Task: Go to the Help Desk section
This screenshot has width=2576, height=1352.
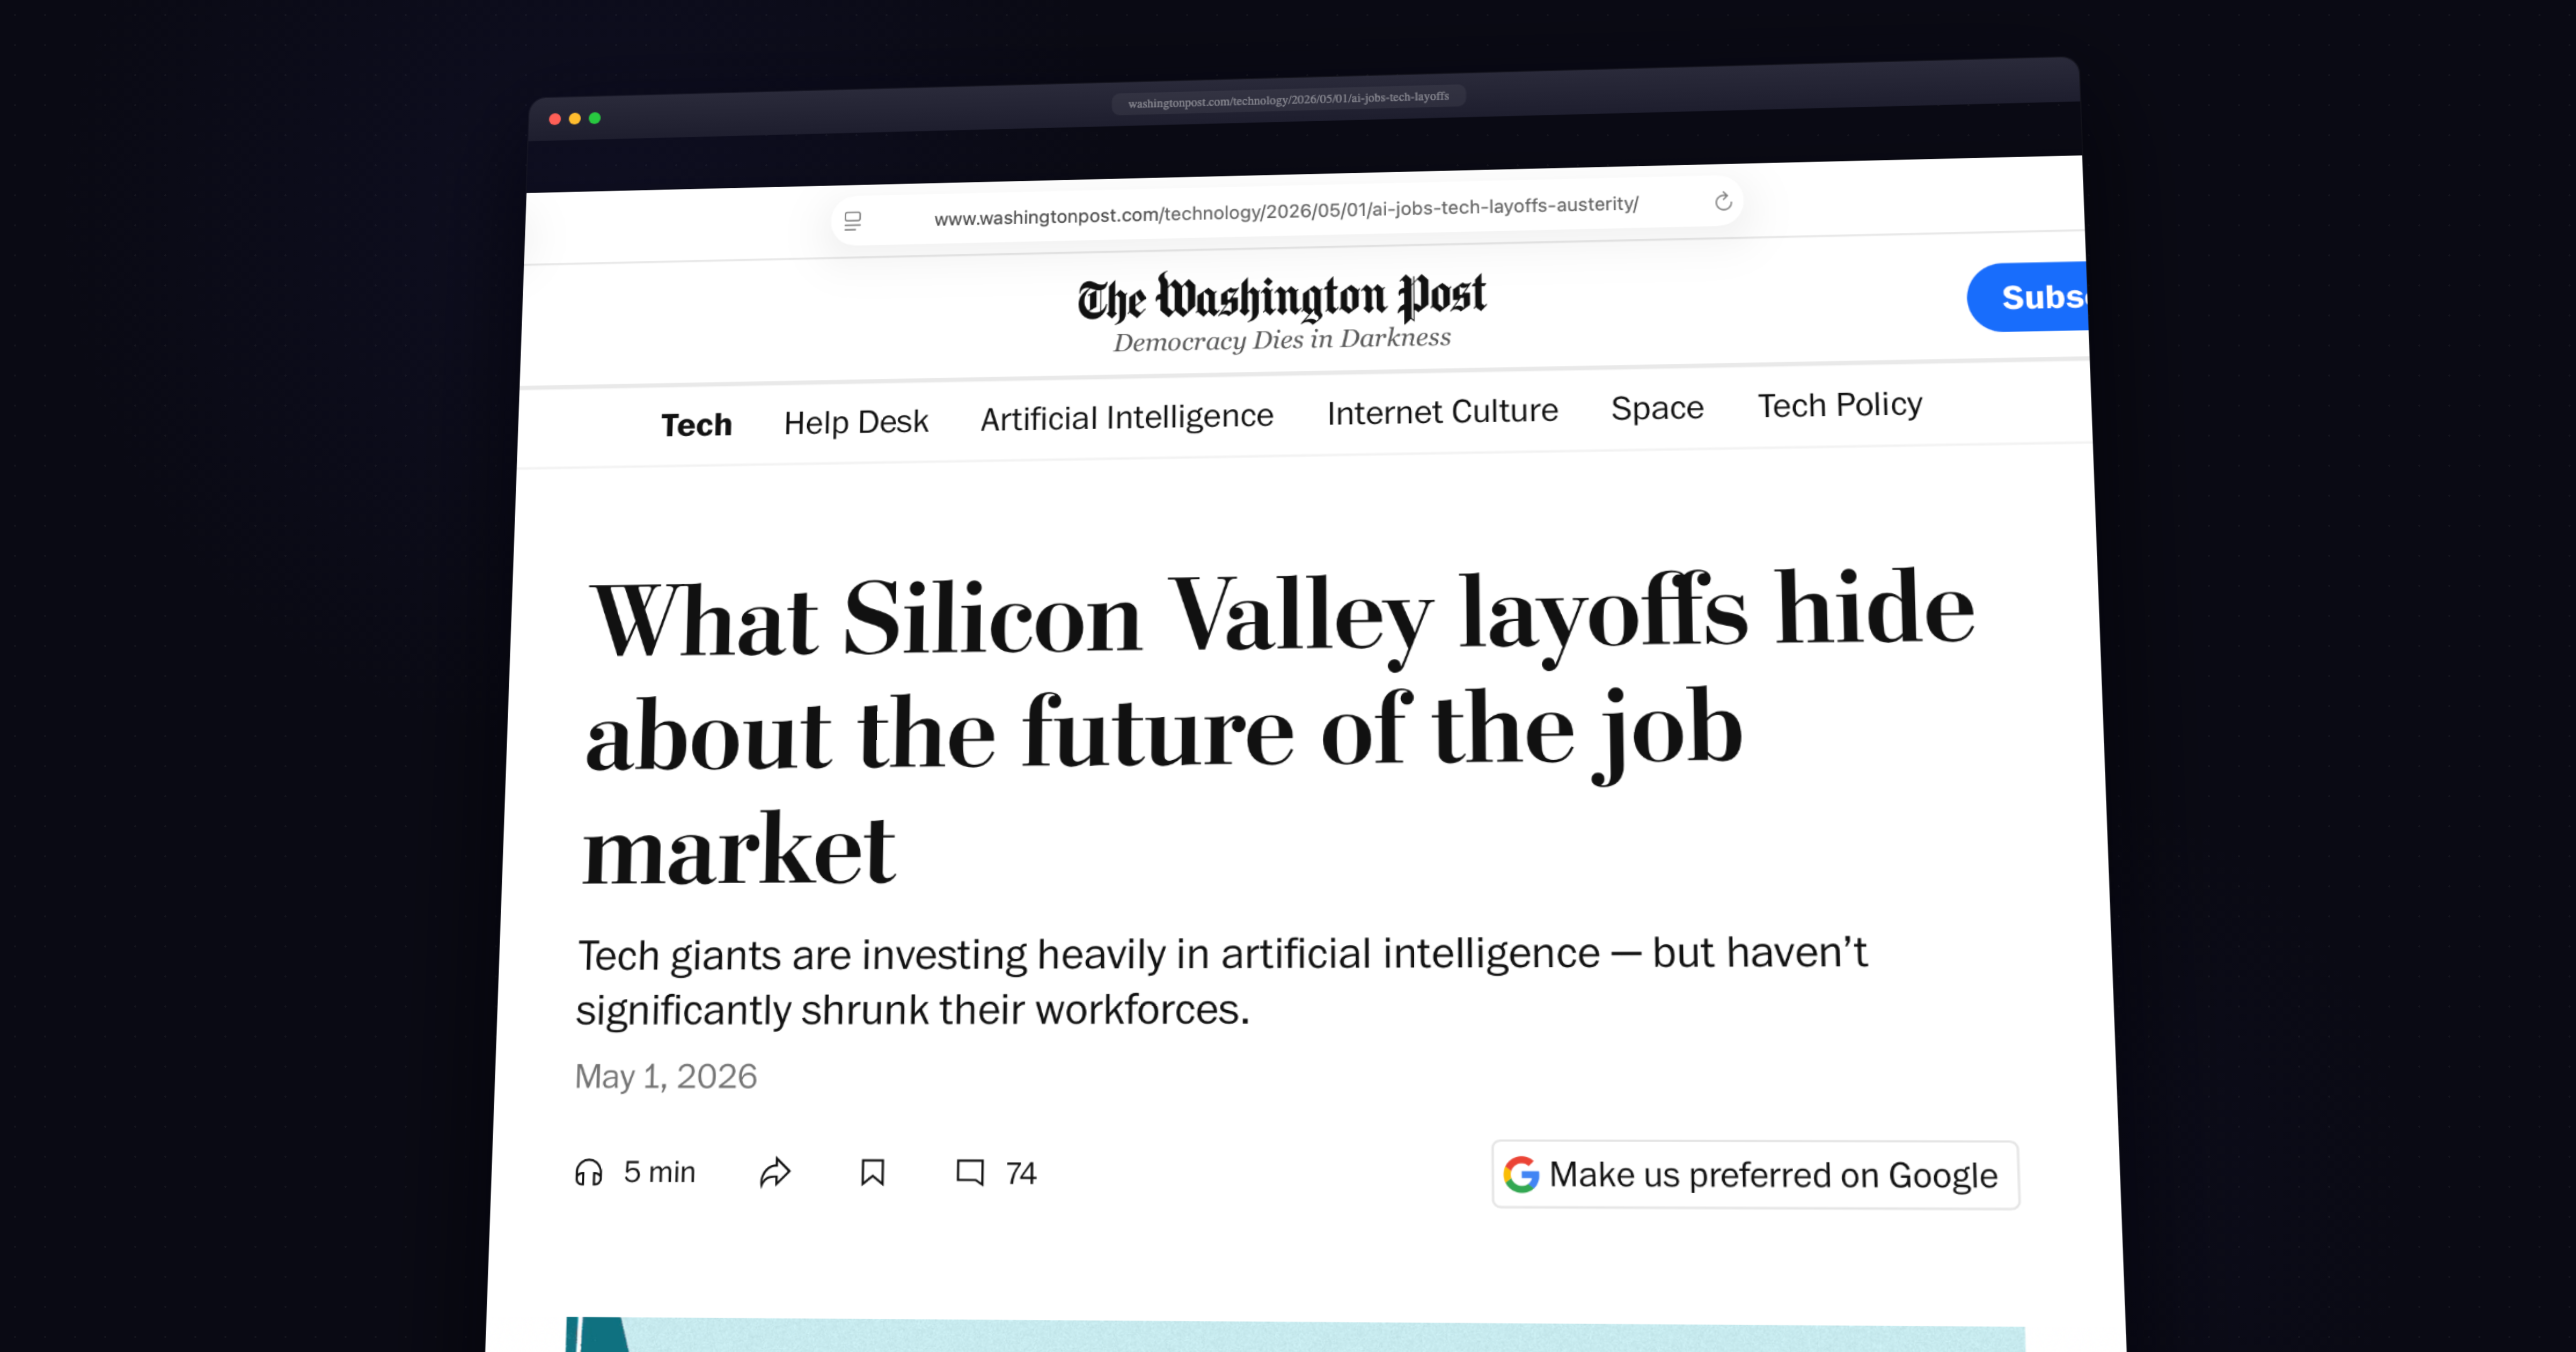Action: tap(856, 422)
